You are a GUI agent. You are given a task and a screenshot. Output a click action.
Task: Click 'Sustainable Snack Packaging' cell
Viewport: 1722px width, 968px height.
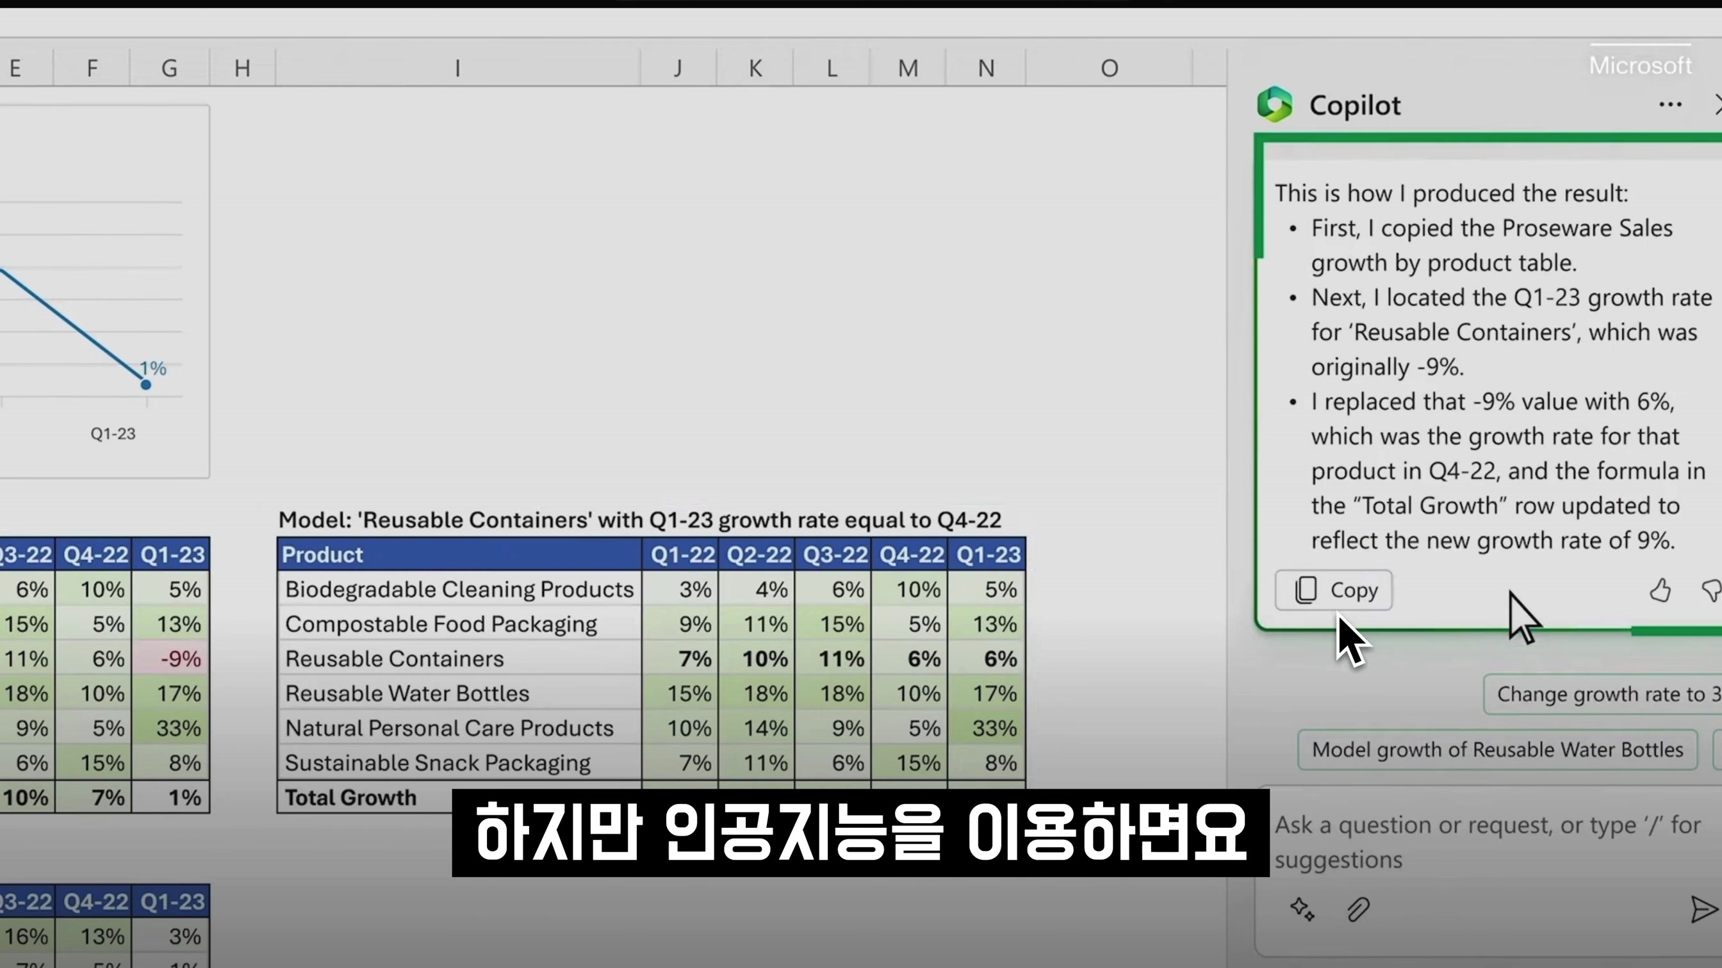459,763
